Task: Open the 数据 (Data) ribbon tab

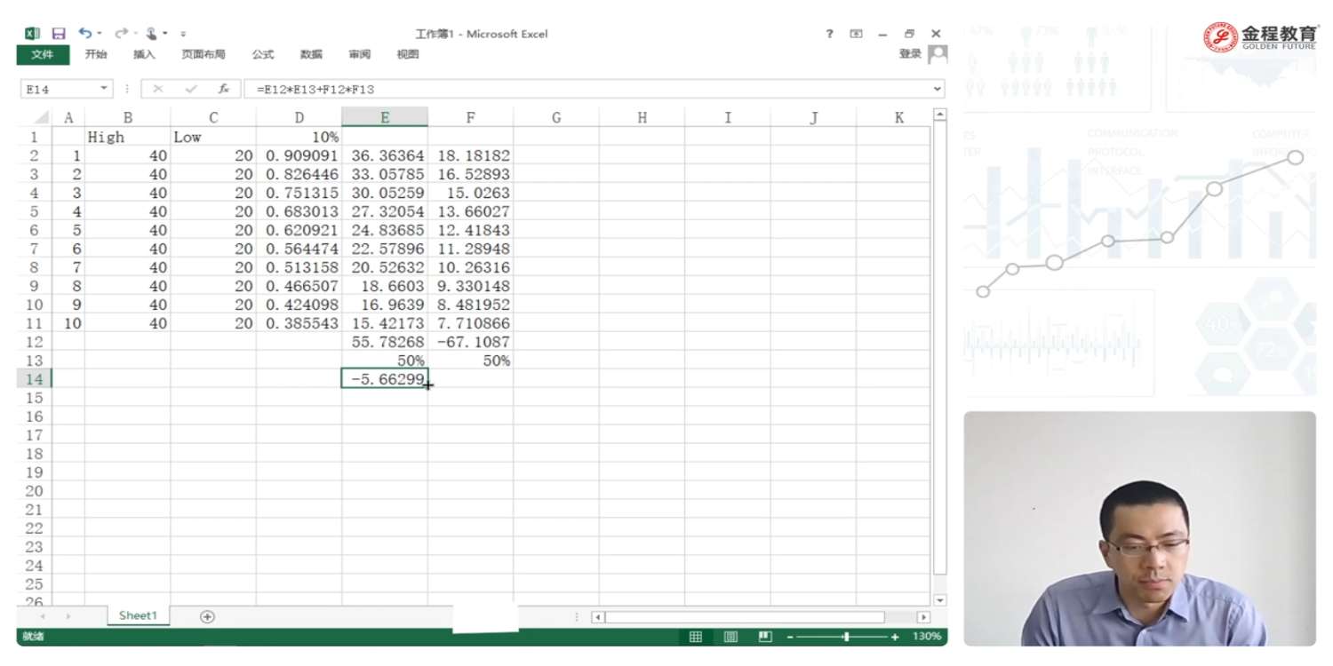Action: [x=311, y=54]
